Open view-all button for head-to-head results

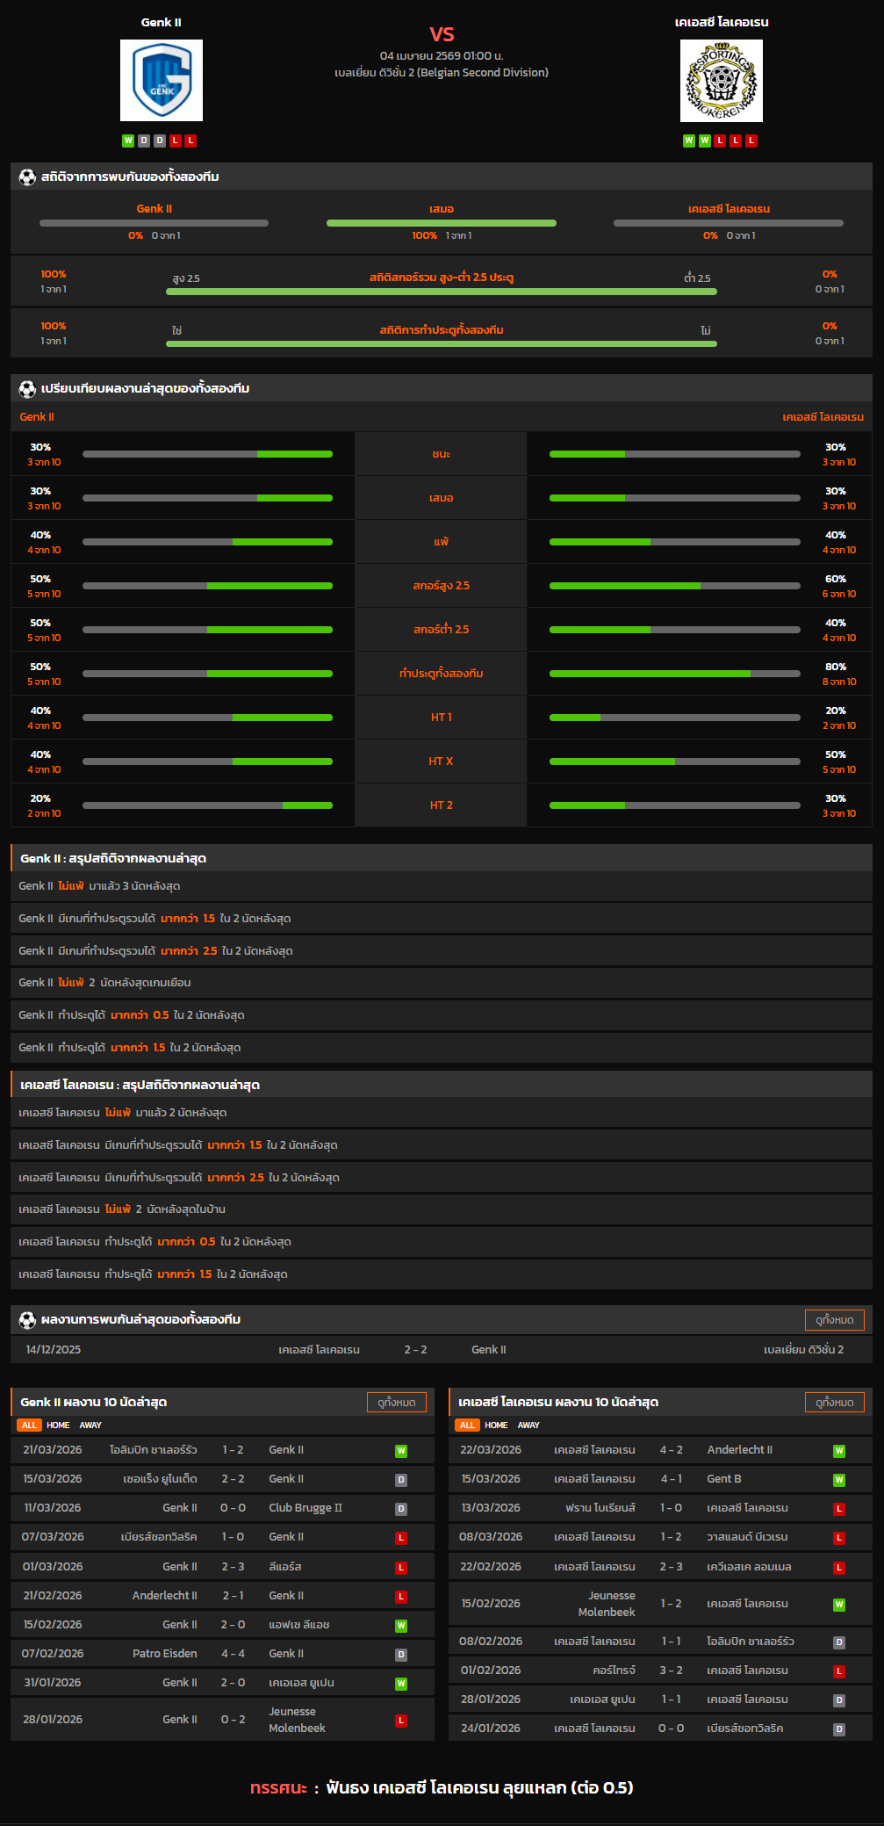pyautogui.click(x=834, y=1319)
